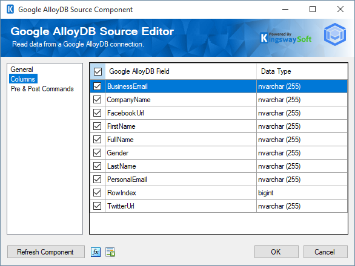Uncheck the FacebookUrl field checkbox
The image size is (355, 266).
(98, 113)
